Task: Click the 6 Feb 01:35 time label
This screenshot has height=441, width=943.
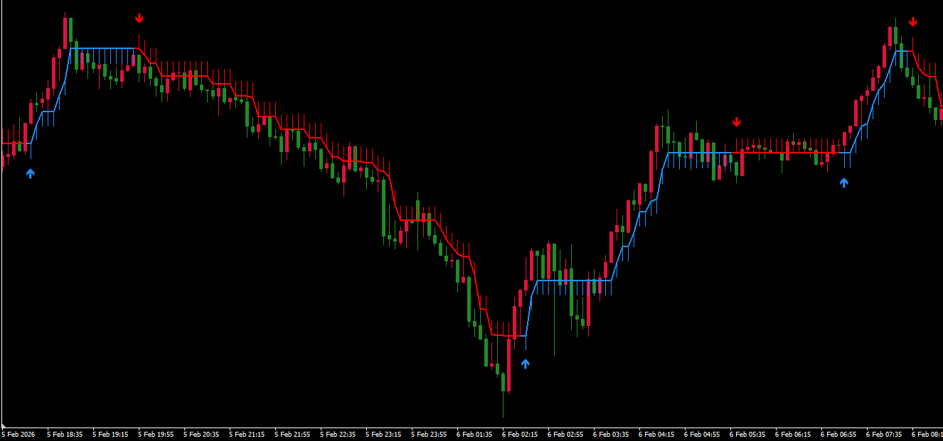Action: [474, 434]
